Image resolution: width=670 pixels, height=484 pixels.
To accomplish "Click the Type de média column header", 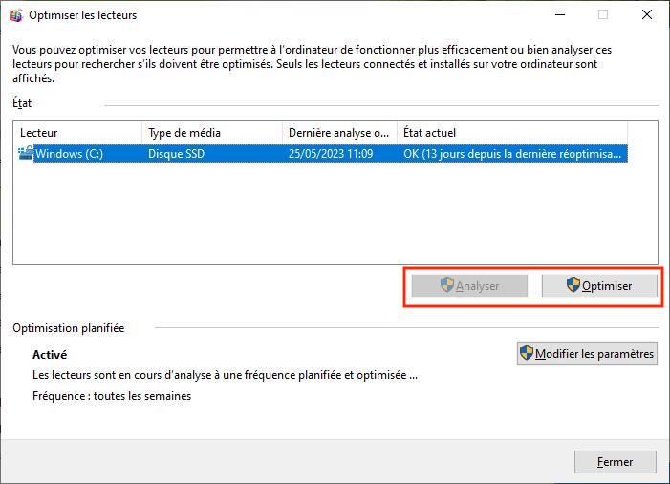I will [x=210, y=133].
